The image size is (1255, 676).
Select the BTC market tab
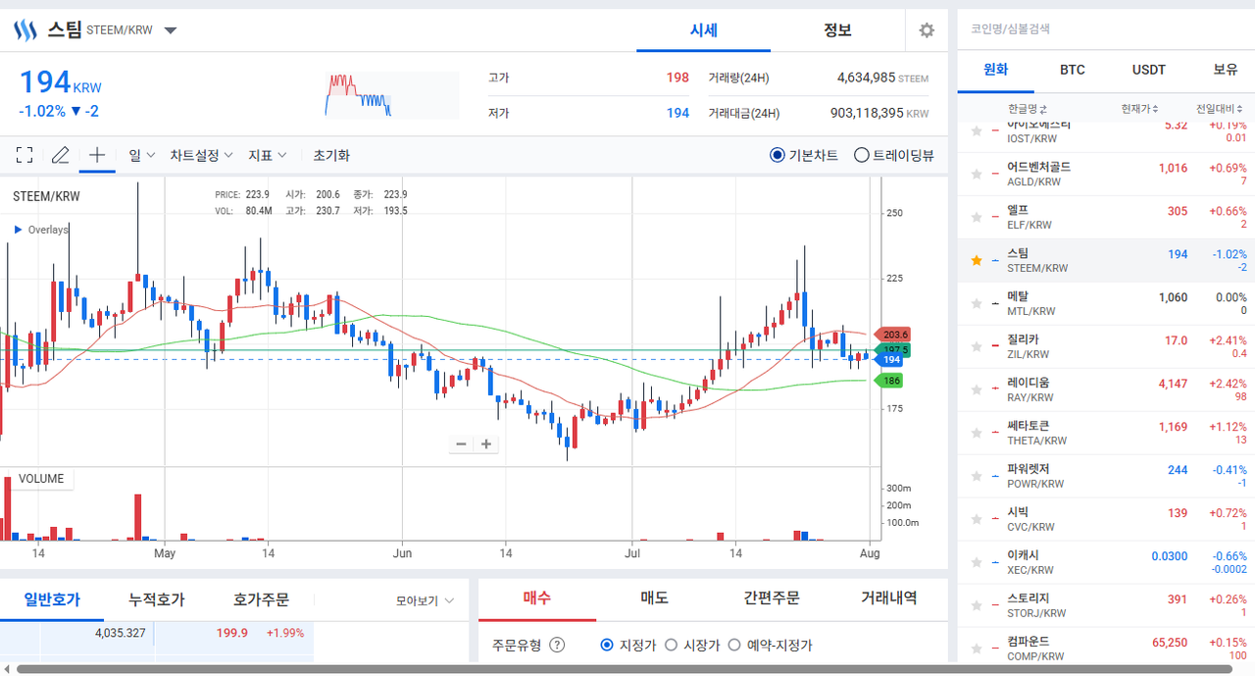click(x=1073, y=70)
